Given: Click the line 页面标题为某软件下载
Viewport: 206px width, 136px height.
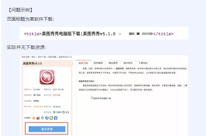Looking at the screenshot, I should click(30, 19).
